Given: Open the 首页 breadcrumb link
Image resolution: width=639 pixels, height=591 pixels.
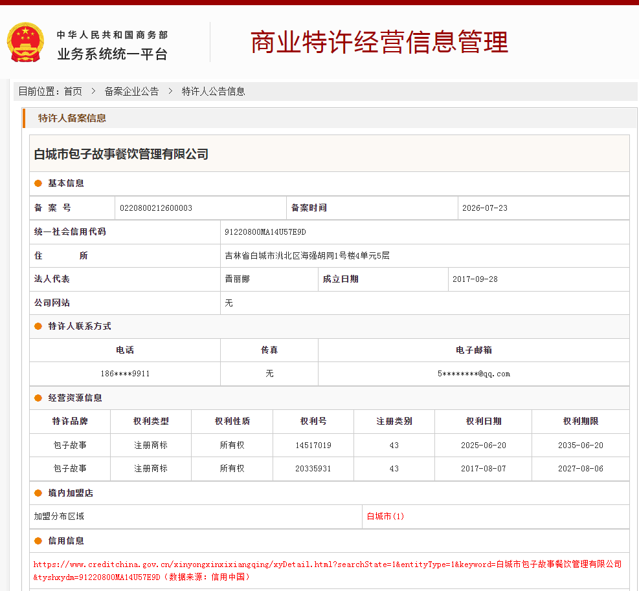Looking at the screenshot, I should tap(73, 91).
